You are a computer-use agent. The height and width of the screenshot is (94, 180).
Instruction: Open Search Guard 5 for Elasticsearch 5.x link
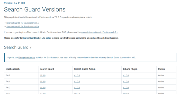point(23,27)
